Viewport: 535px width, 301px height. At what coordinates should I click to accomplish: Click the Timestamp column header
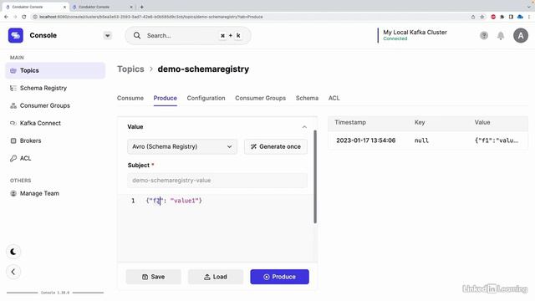pyautogui.click(x=350, y=123)
